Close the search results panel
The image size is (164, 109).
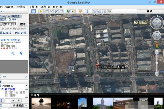pyautogui.click(x=26, y=77)
